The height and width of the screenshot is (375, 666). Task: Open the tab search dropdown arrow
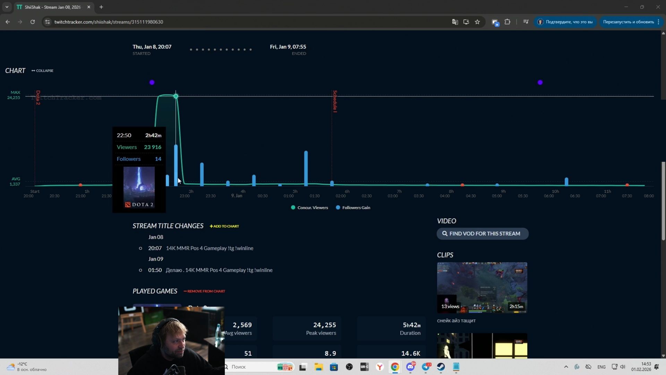7,7
